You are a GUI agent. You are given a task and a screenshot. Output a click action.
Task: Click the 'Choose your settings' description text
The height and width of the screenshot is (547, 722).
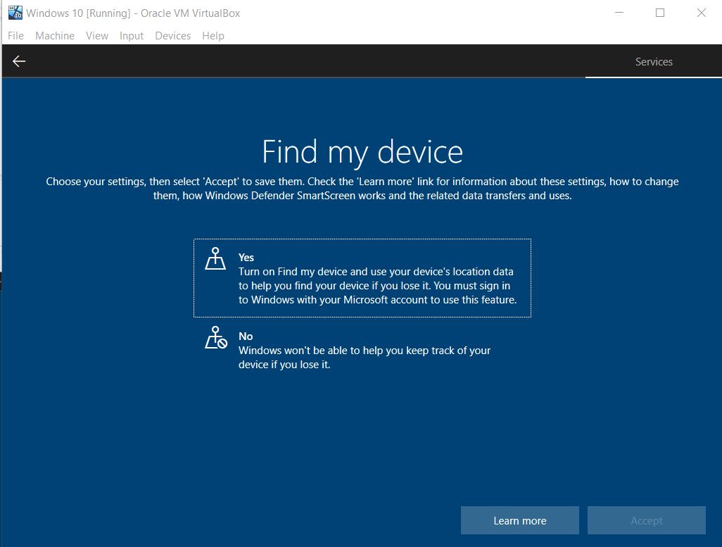coord(362,189)
